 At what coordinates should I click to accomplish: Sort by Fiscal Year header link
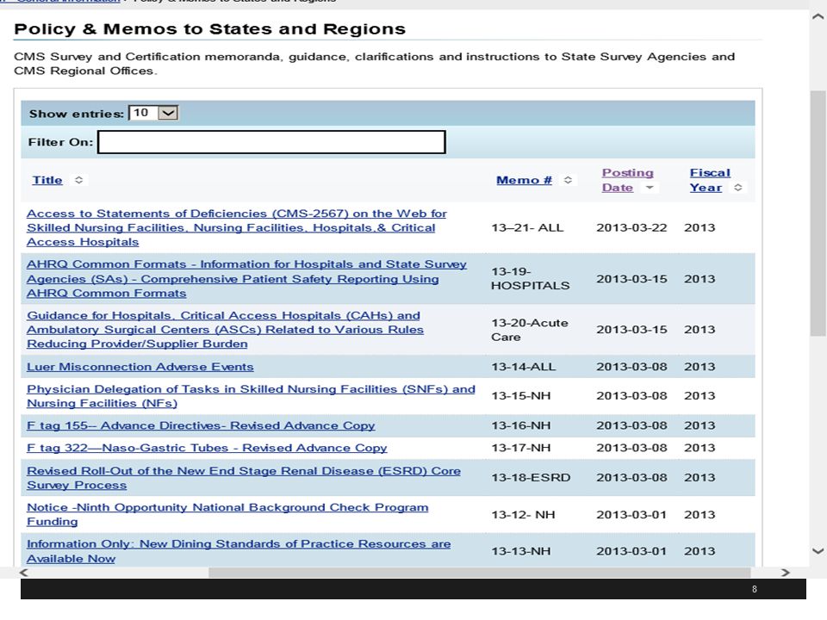(x=710, y=180)
